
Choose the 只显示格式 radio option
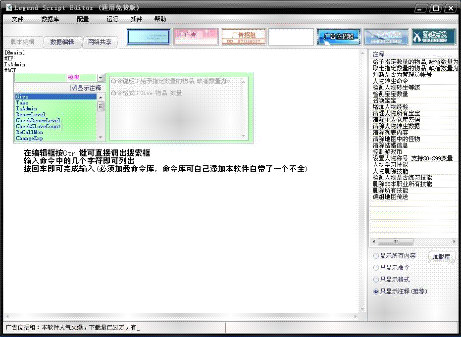coord(376,280)
